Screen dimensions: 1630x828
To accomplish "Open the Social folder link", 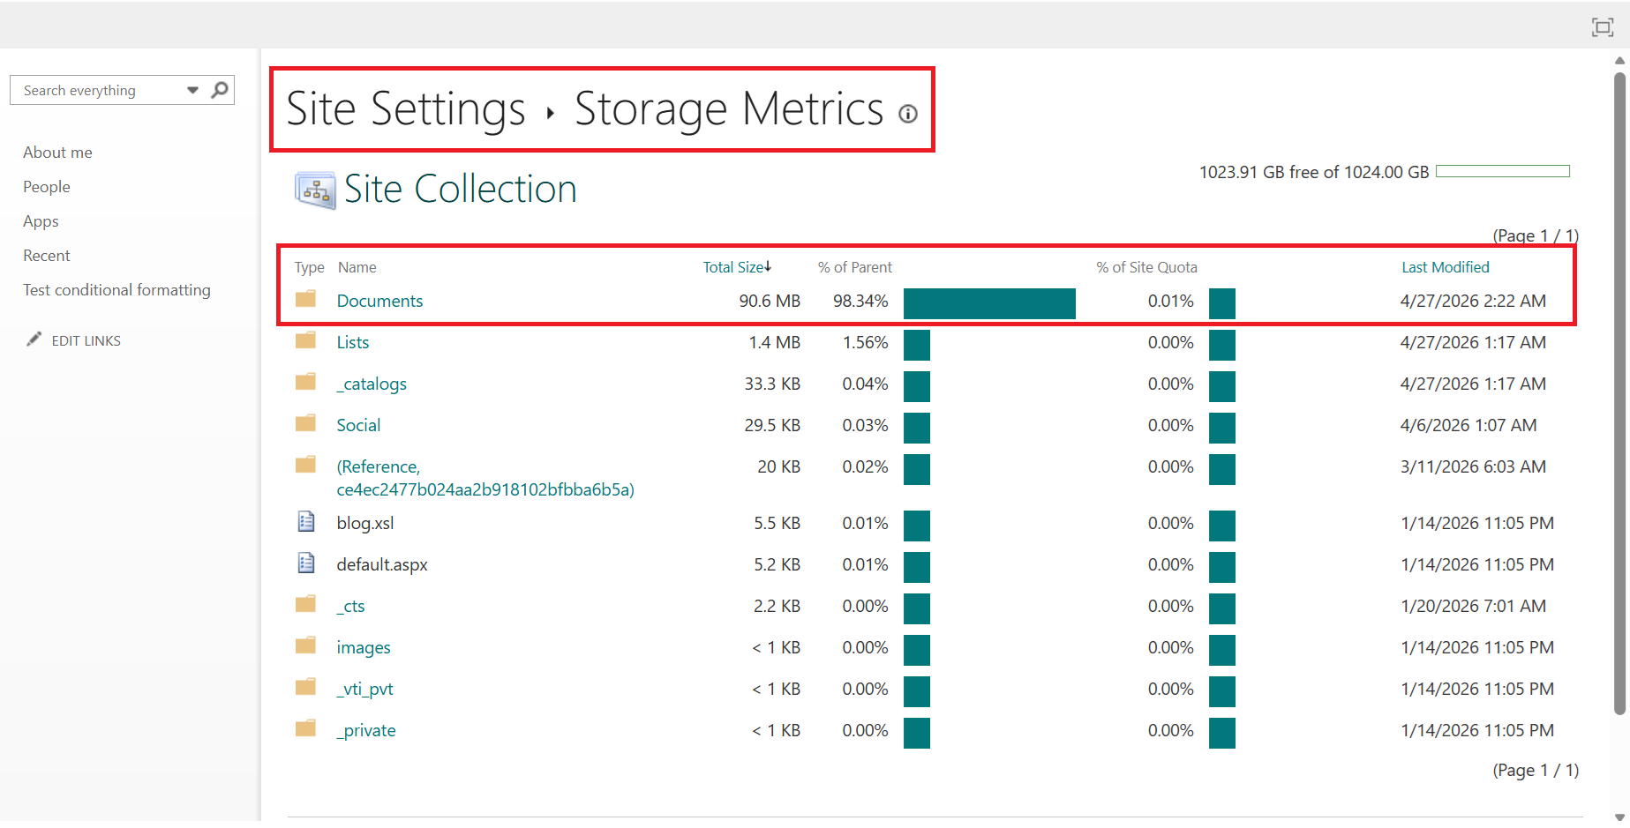I will point(358,425).
